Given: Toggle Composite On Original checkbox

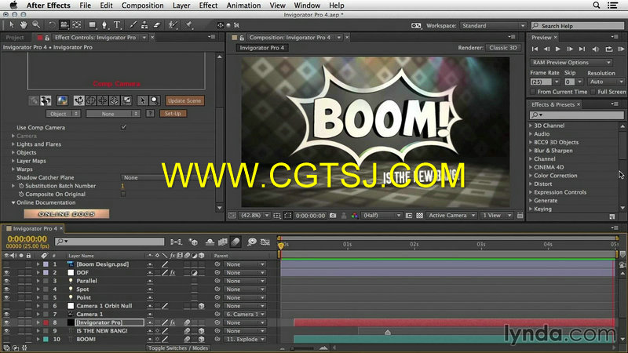Looking at the screenshot, I should tap(123, 194).
